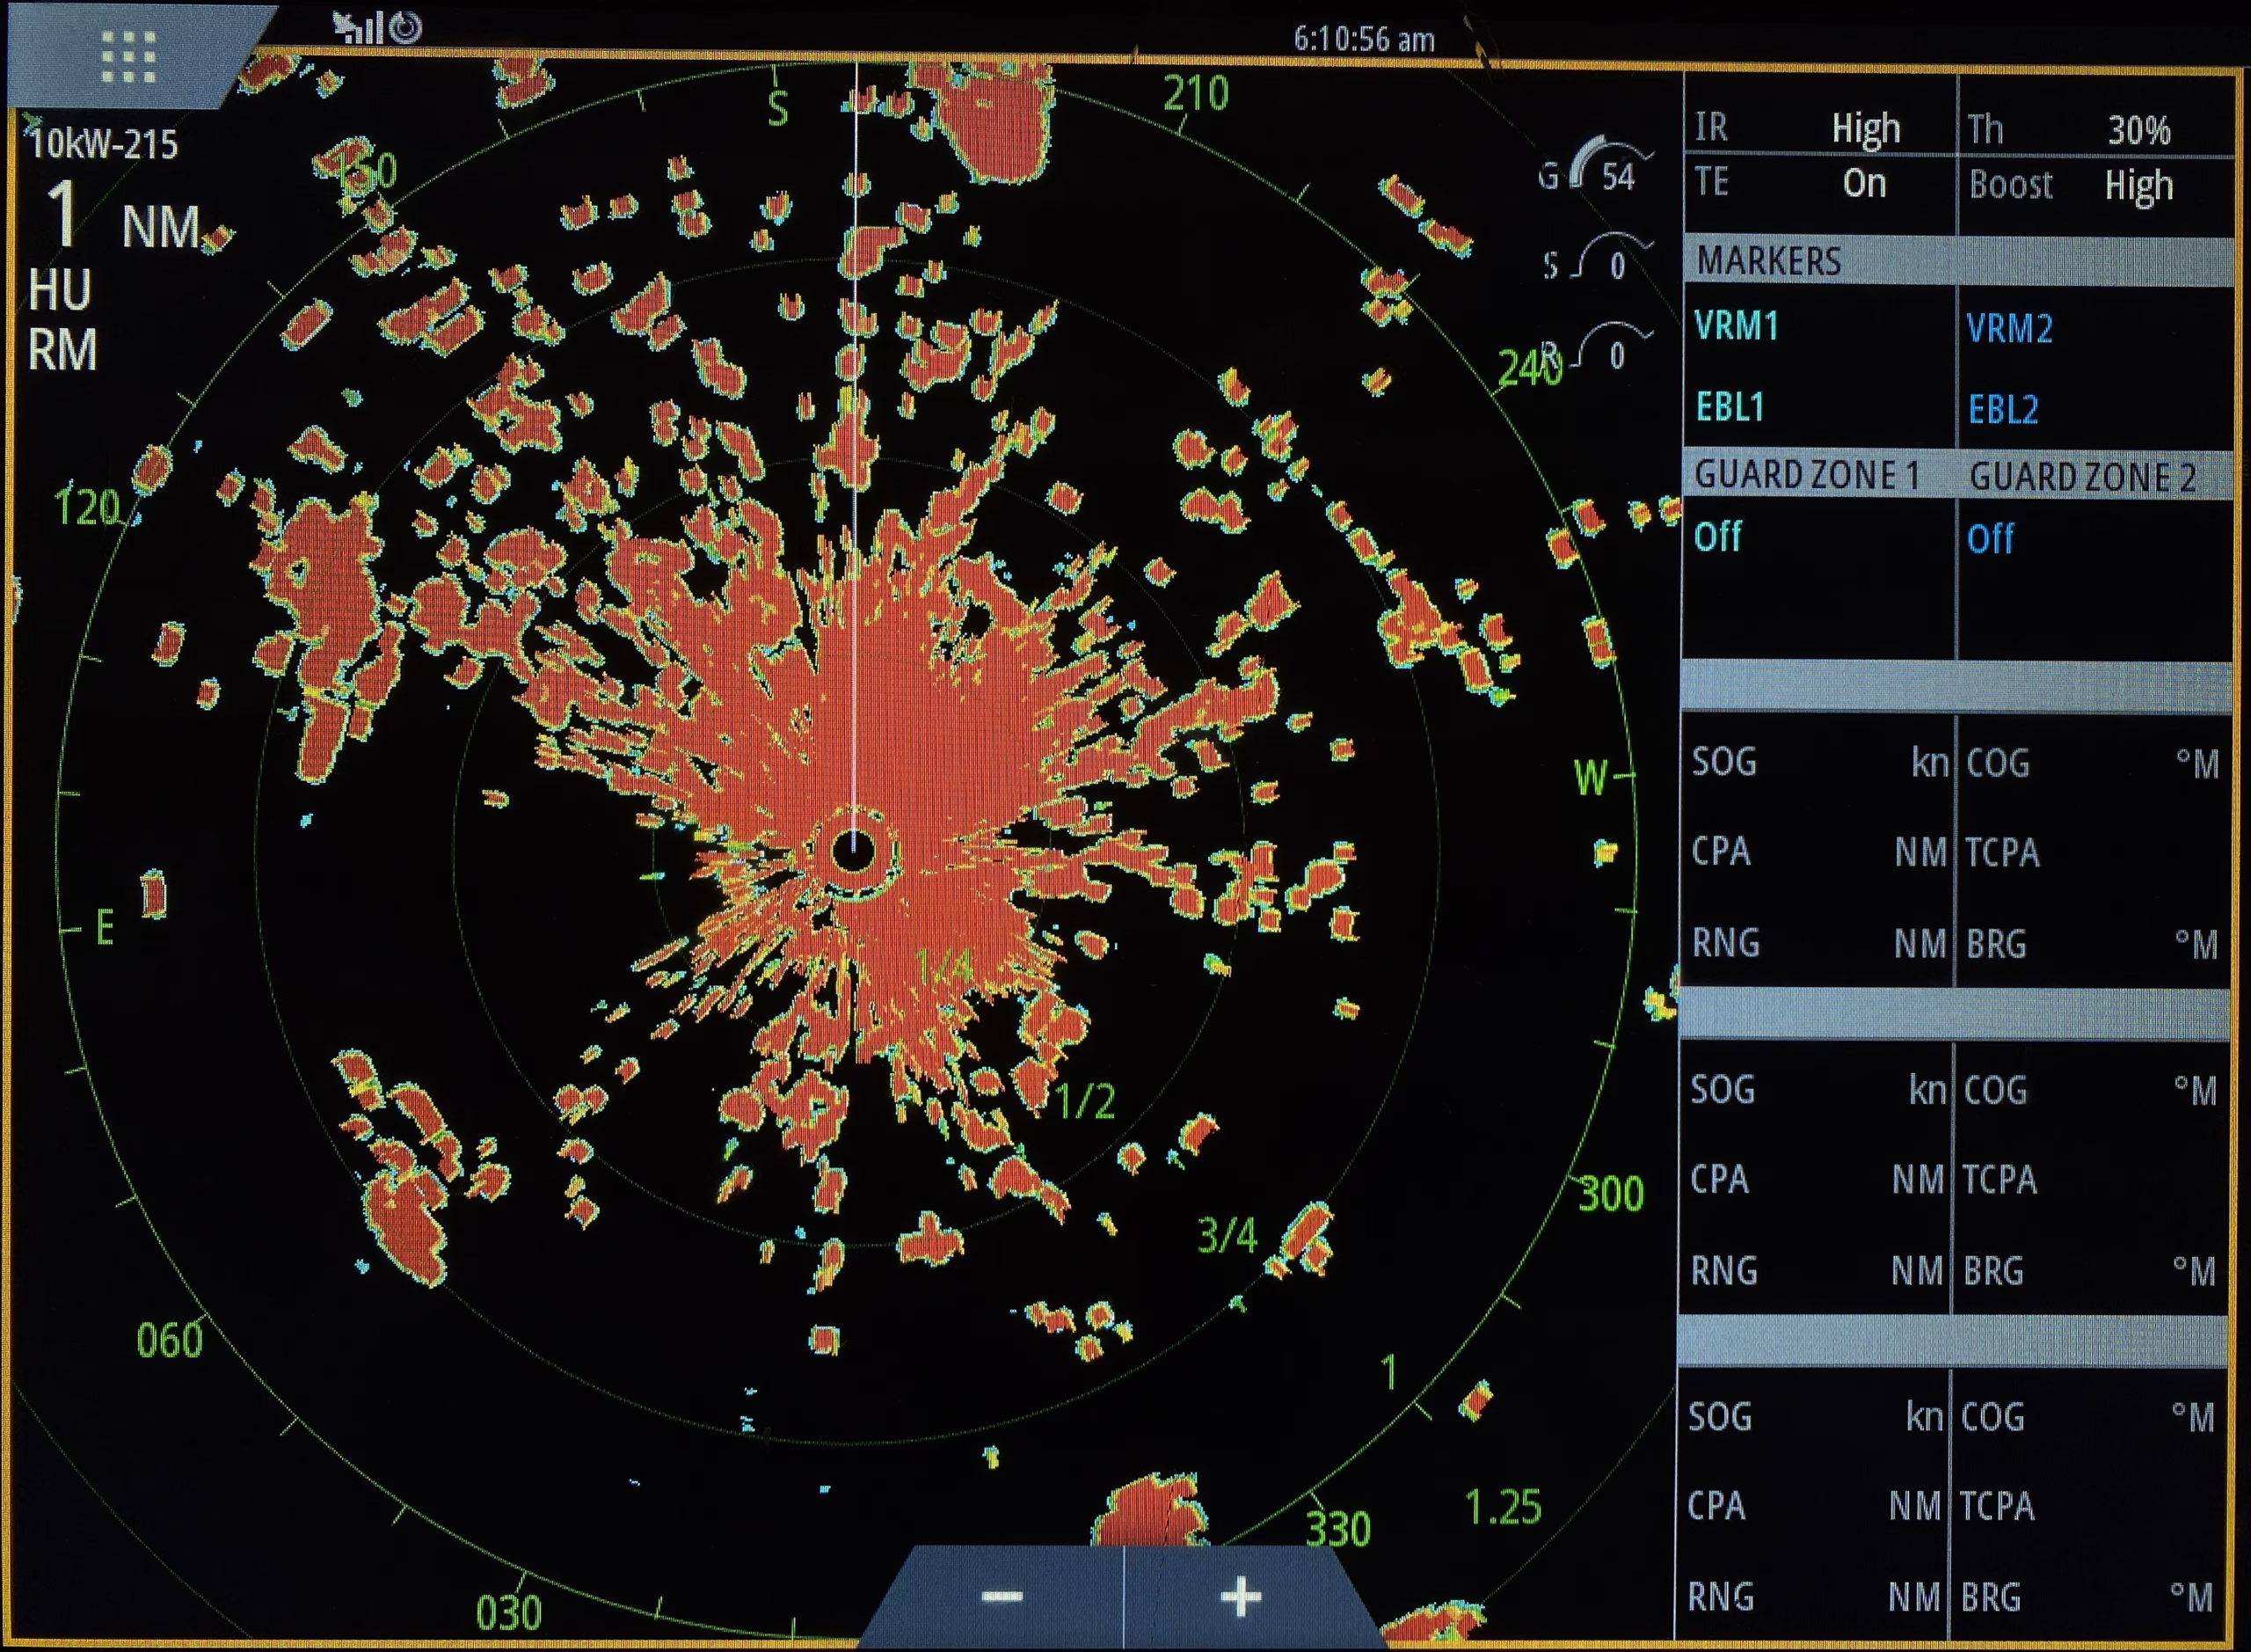Select the EBL2 bearing line
2251x1652 pixels.
click(x=2003, y=409)
